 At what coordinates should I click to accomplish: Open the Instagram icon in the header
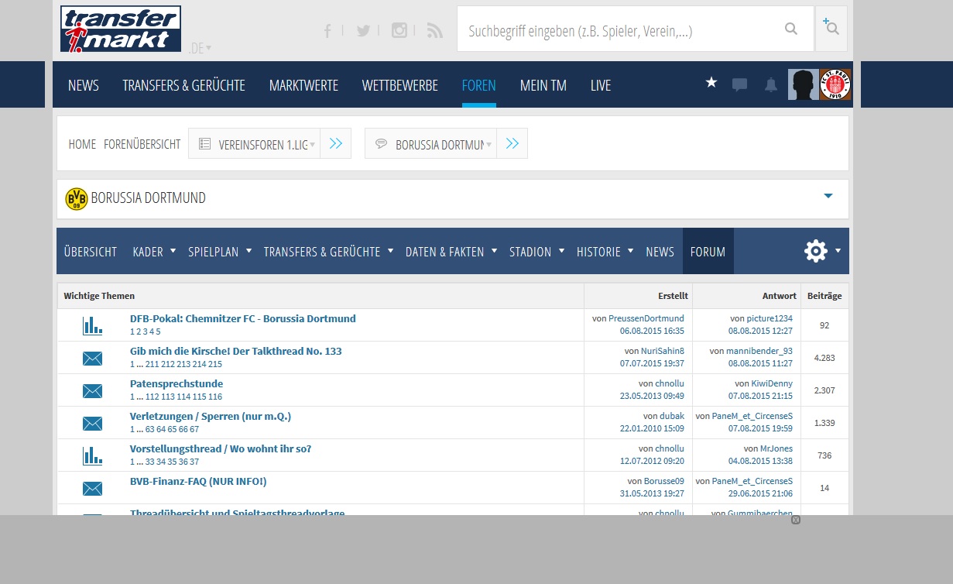399,30
